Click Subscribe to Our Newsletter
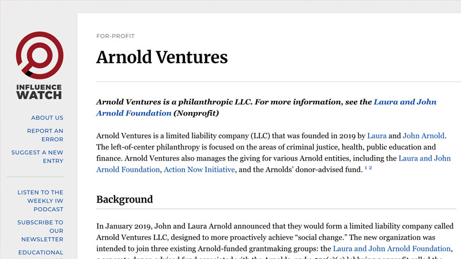The image size is (461, 259). coord(40,231)
